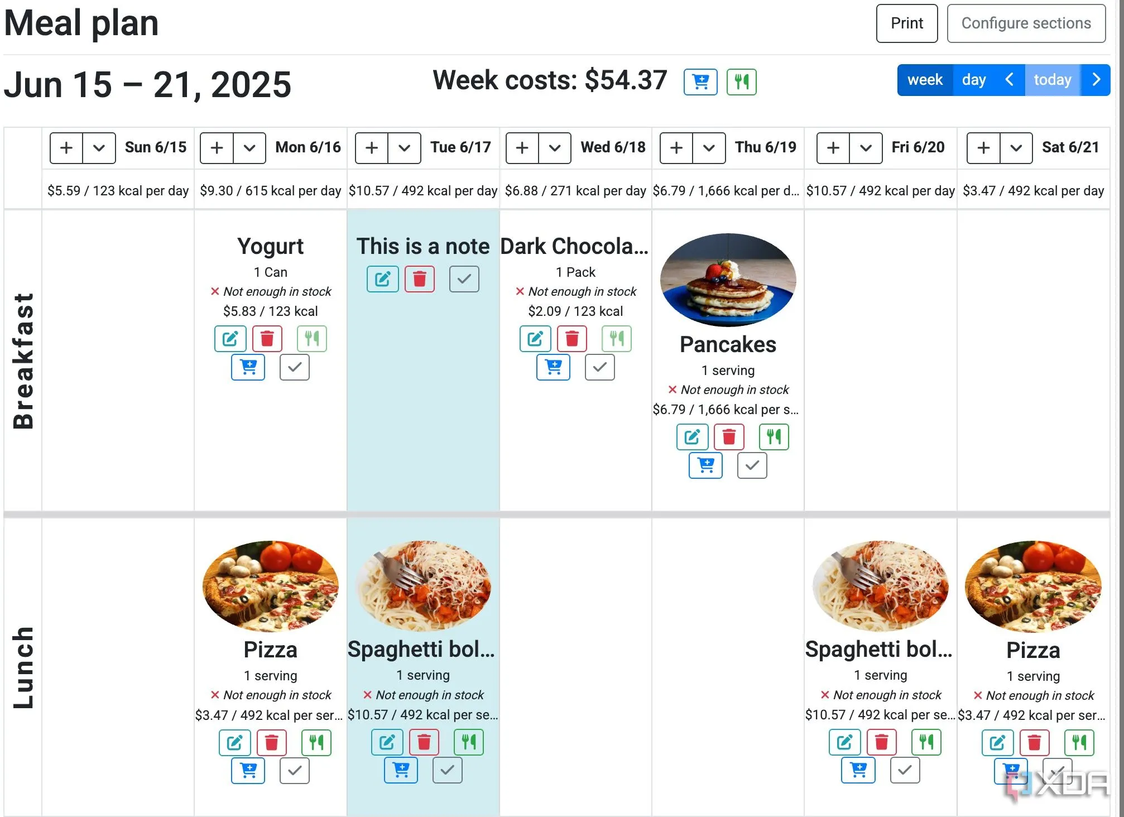The image size is (1124, 817).
Task: Click green consume icon beside Week costs
Action: [x=741, y=82]
